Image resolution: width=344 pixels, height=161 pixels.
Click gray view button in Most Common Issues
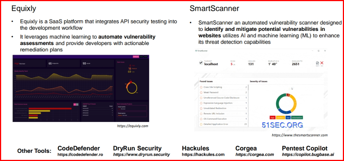[77, 104]
